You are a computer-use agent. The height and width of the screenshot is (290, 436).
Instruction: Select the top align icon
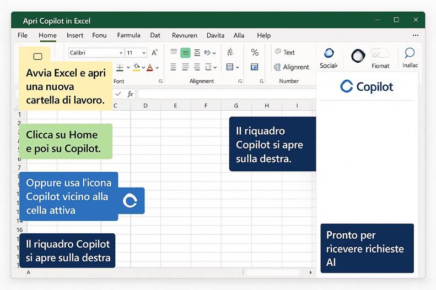coord(174,52)
